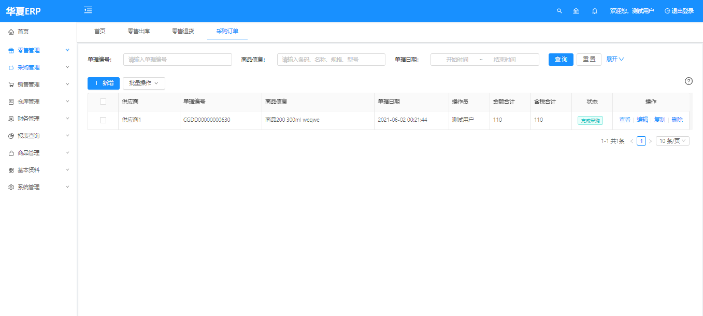Click 编辑 link for order CGDD00000000630
The width and height of the screenshot is (703, 316).
click(x=642, y=120)
